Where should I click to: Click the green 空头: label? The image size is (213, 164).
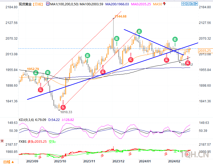coord(53,142)
